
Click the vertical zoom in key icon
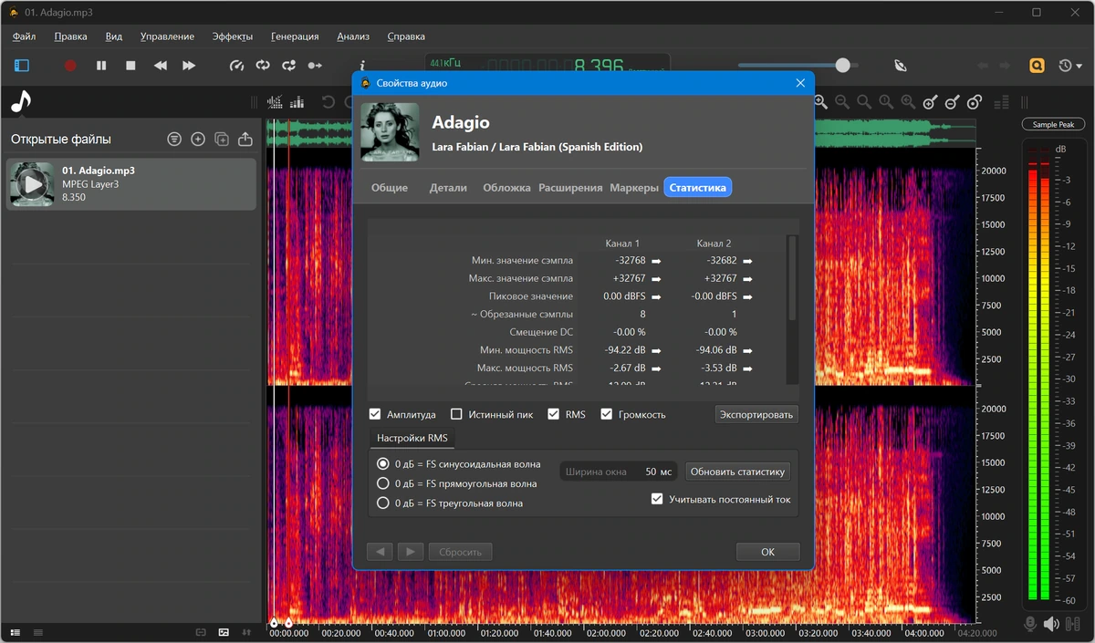(930, 102)
